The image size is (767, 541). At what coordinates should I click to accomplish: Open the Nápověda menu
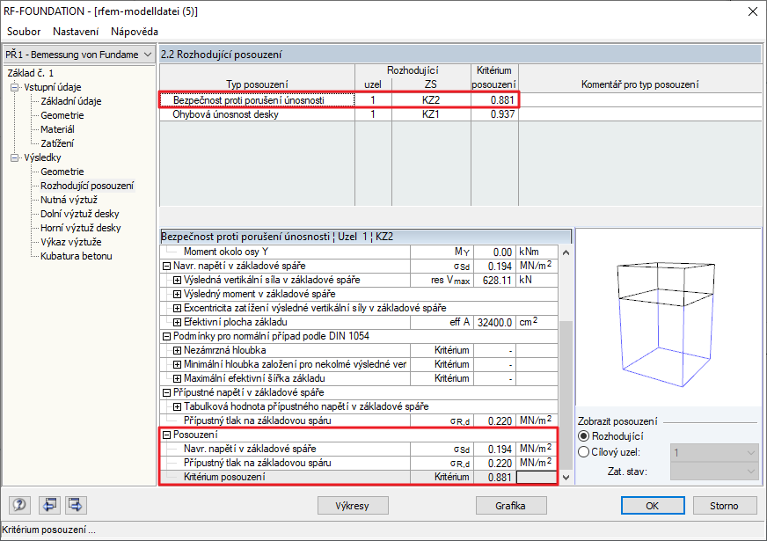click(134, 32)
